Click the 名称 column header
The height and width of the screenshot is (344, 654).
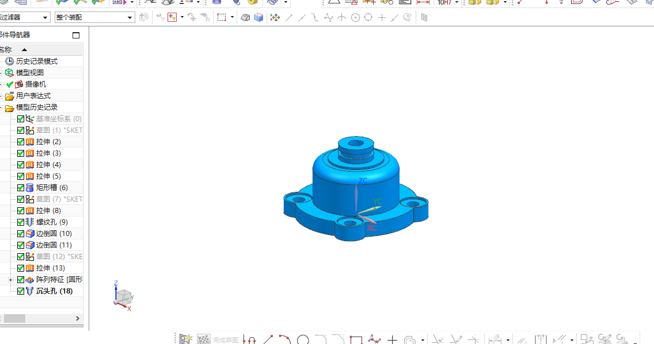coord(41,49)
